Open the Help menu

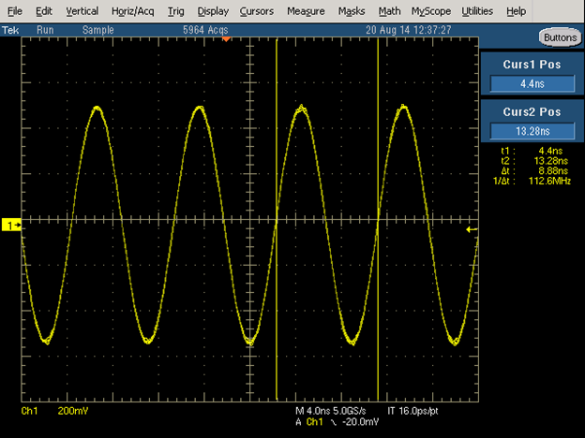pos(517,11)
